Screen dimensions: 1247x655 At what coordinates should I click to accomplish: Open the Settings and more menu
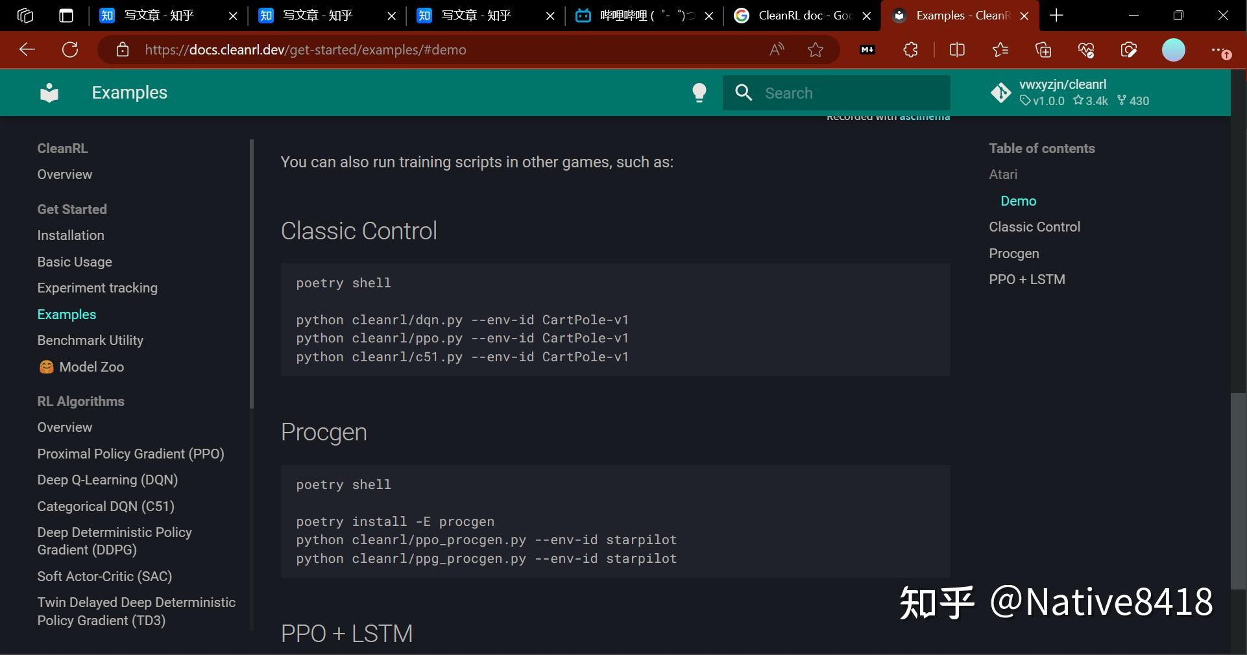[1222, 50]
